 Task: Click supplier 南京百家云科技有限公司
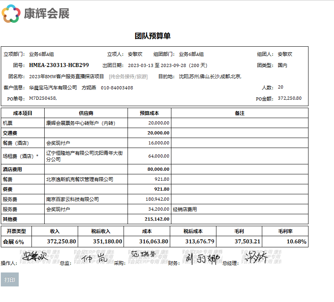click(73, 199)
